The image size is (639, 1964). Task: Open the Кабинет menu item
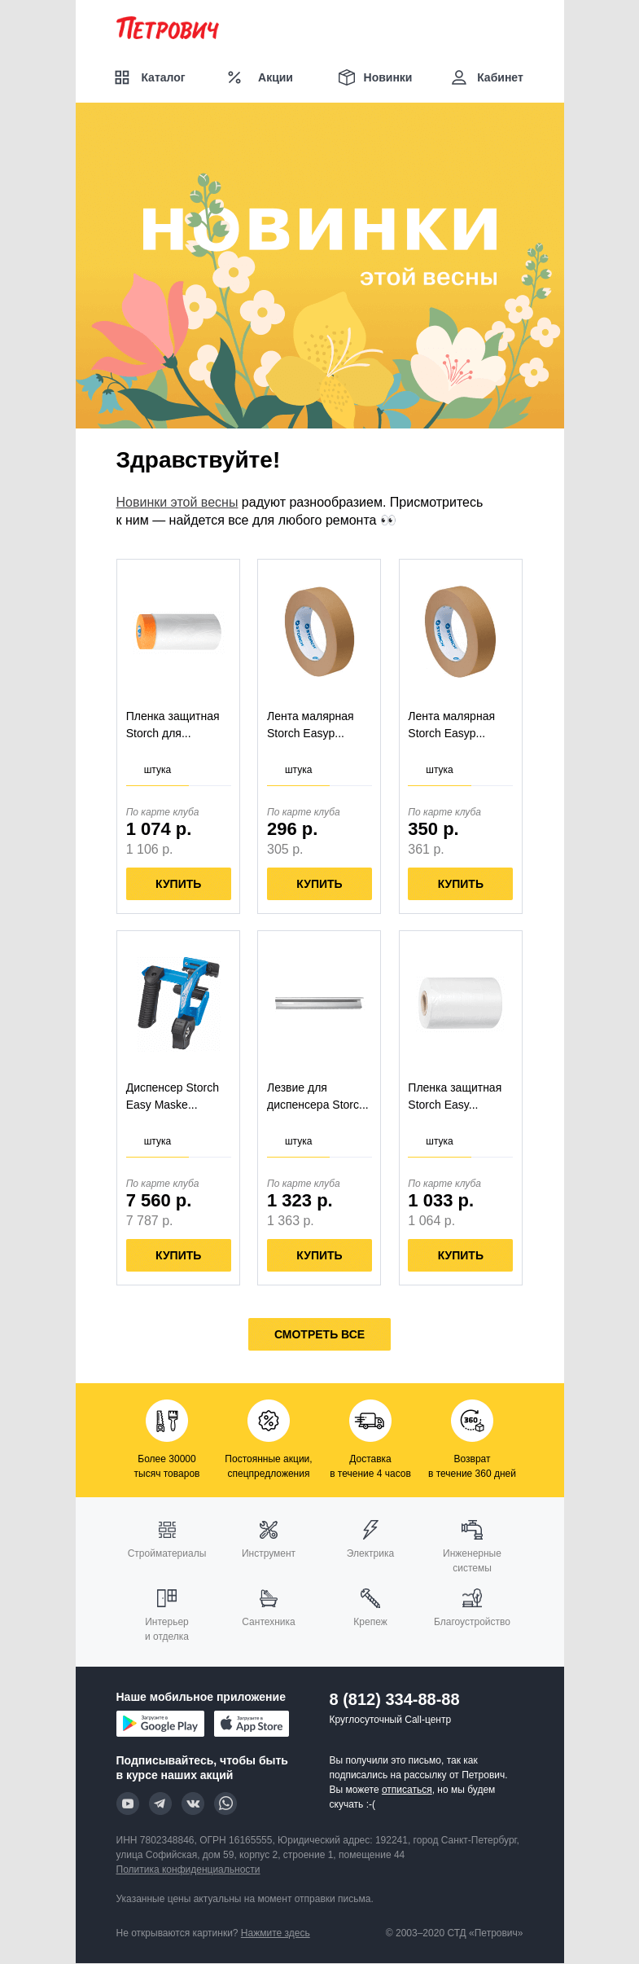487,77
